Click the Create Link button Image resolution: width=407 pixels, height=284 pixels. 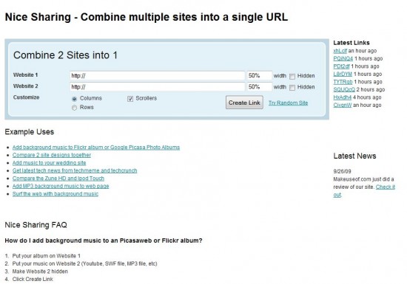(244, 103)
